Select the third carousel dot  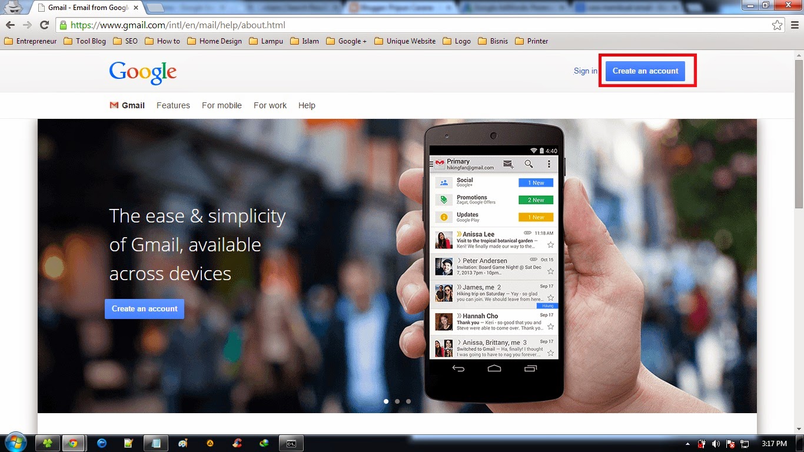tap(408, 401)
